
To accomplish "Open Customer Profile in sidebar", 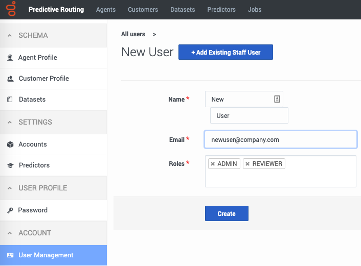I will point(53,79).
